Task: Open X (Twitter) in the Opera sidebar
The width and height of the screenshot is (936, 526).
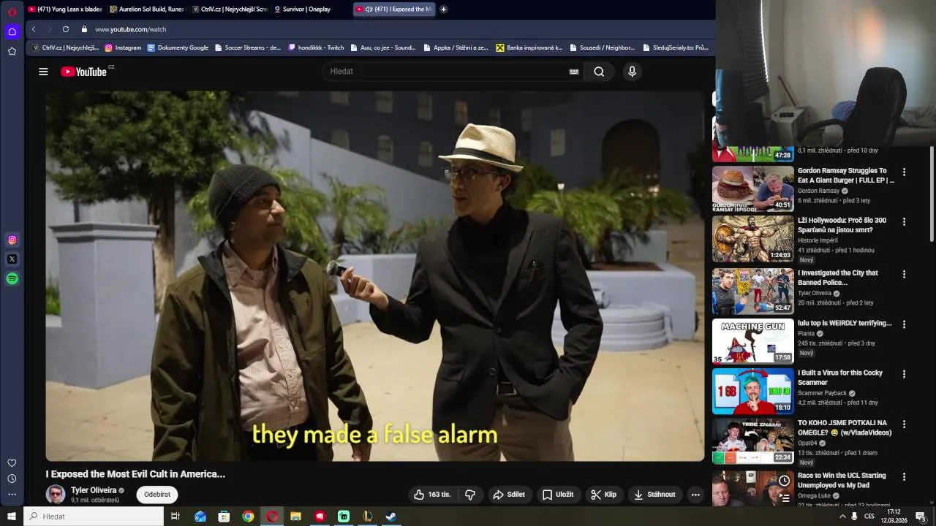Action: (x=12, y=259)
